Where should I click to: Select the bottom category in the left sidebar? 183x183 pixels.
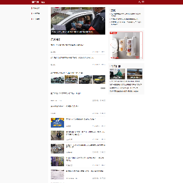[36, 19]
